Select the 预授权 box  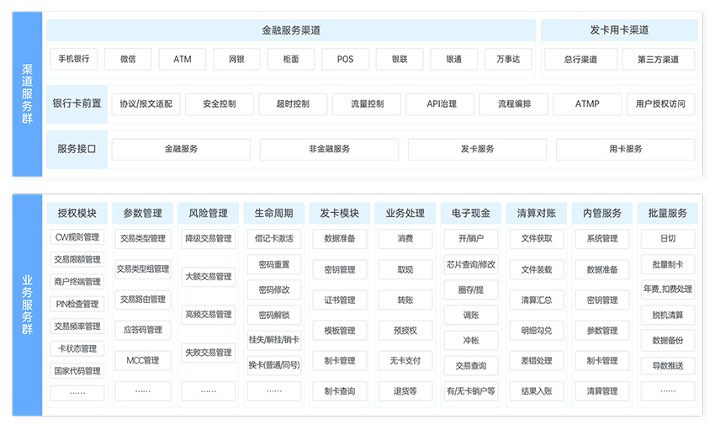[405, 331]
